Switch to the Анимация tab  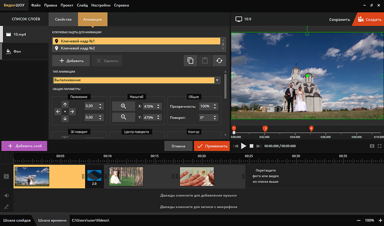click(93, 19)
